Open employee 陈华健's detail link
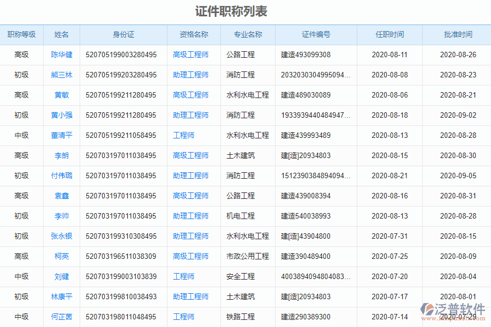 click(x=61, y=55)
